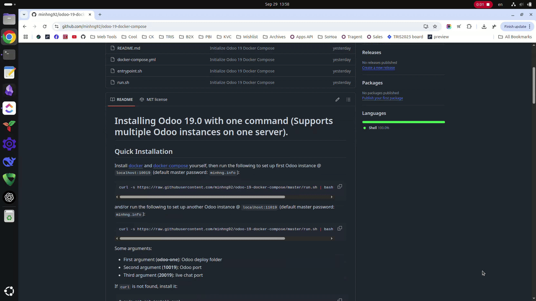
Task: Open Settings from the dock gear icon
Action: (x=9, y=144)
